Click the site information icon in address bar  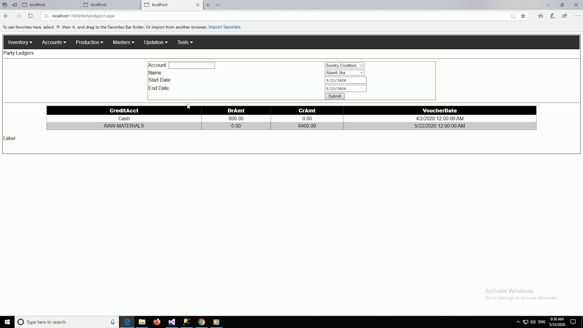click(x=46, y=16)
